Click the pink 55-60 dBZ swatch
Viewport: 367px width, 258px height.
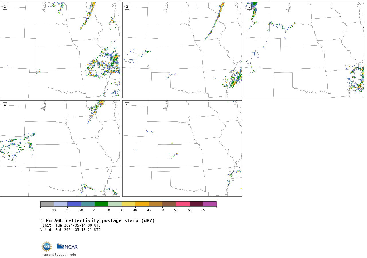tap(183, 204)
